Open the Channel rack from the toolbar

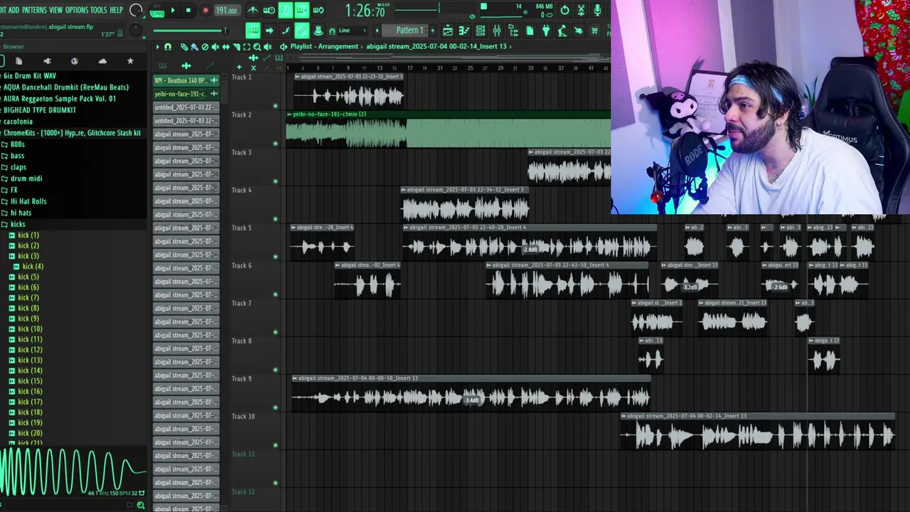coord(481,30)
